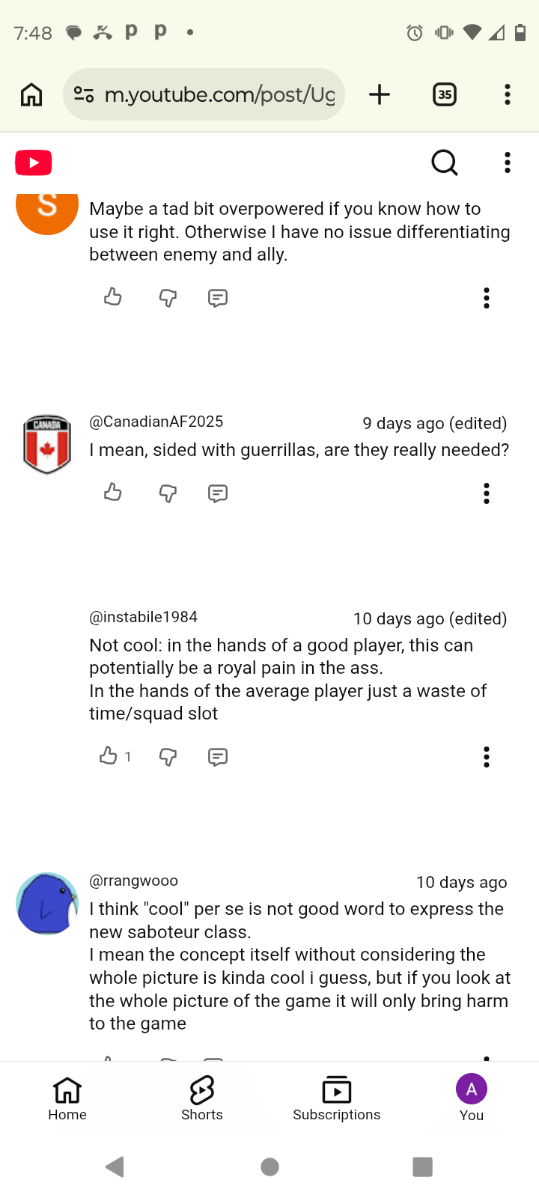Image resolution: width=539 pixels, height=1198 pixels.
Task: Dislike the CanadianAF2025 comment
Action: pyautogui.click(x=168, y=493)
